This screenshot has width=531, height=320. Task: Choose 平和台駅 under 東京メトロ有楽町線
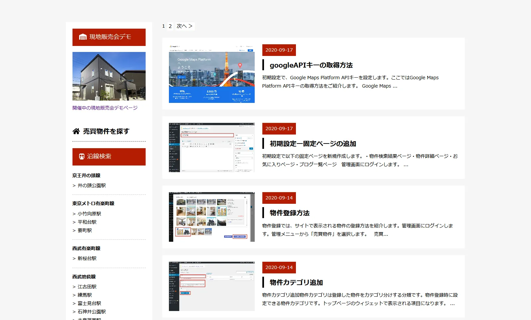(87, 222)
